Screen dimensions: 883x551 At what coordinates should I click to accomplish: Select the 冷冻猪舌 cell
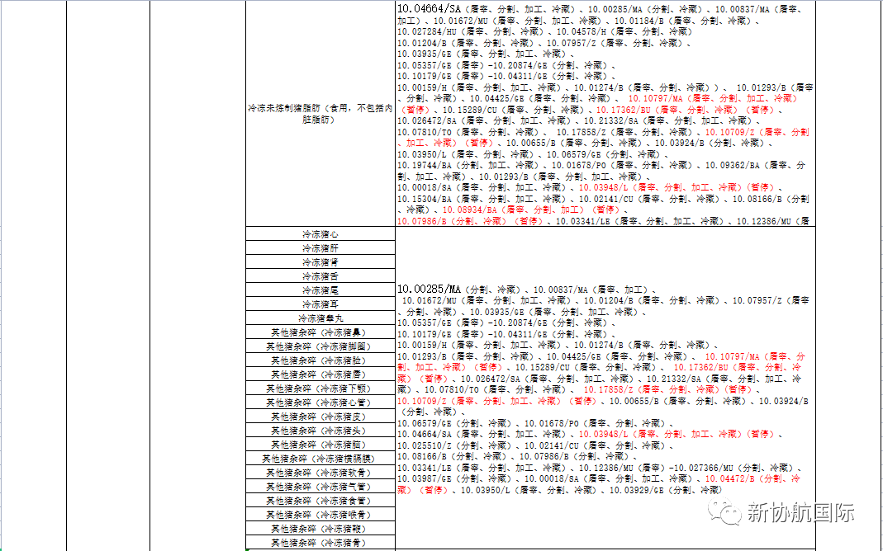[320, 276]
